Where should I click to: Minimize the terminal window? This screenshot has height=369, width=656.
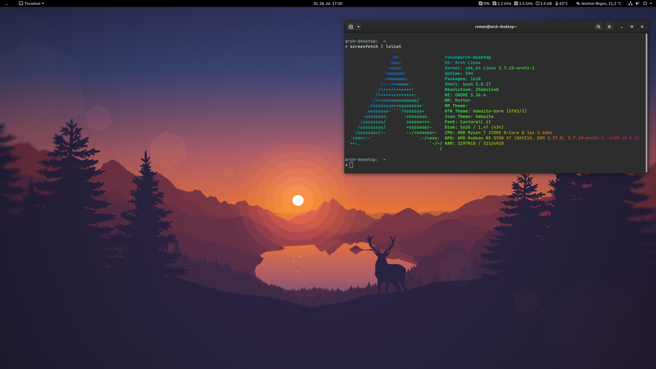click(622, 27)
